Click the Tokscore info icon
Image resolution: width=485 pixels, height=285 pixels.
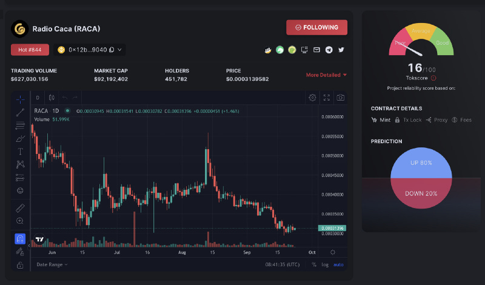(x=433, y=78)
